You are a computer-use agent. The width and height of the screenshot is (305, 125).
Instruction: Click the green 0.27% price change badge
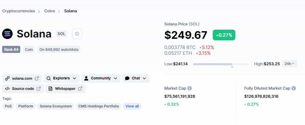point(224,35)
